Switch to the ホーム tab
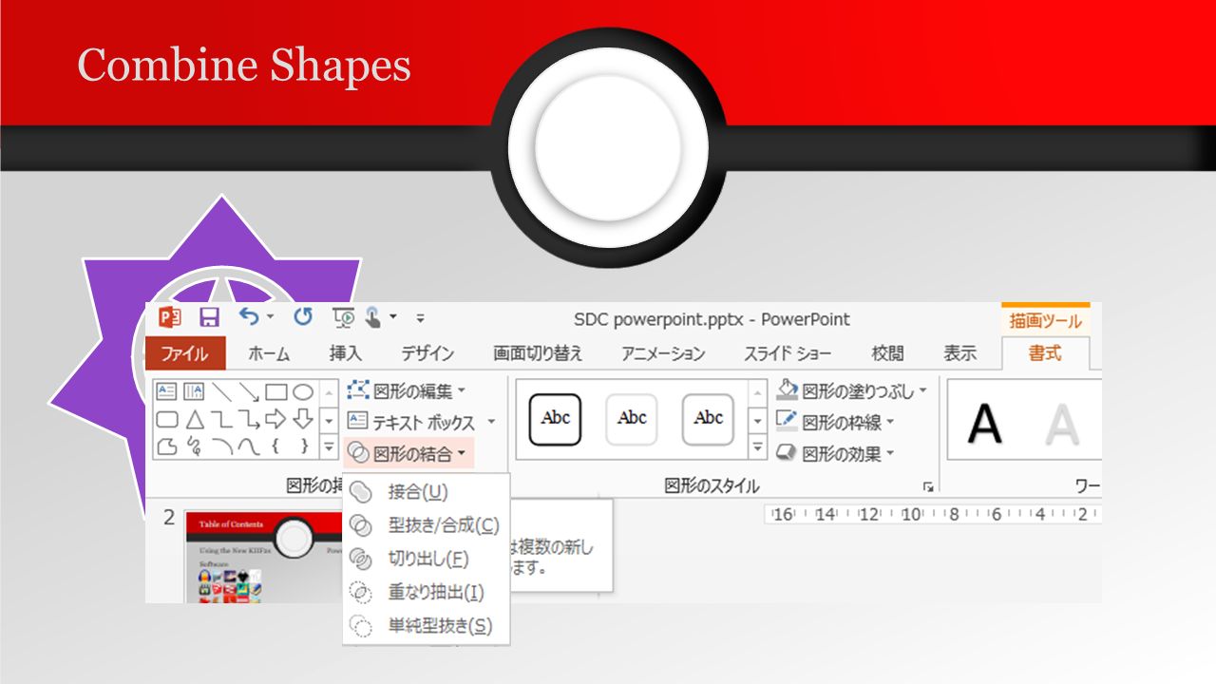This screenshot has height=684, width=1216. 269,353
